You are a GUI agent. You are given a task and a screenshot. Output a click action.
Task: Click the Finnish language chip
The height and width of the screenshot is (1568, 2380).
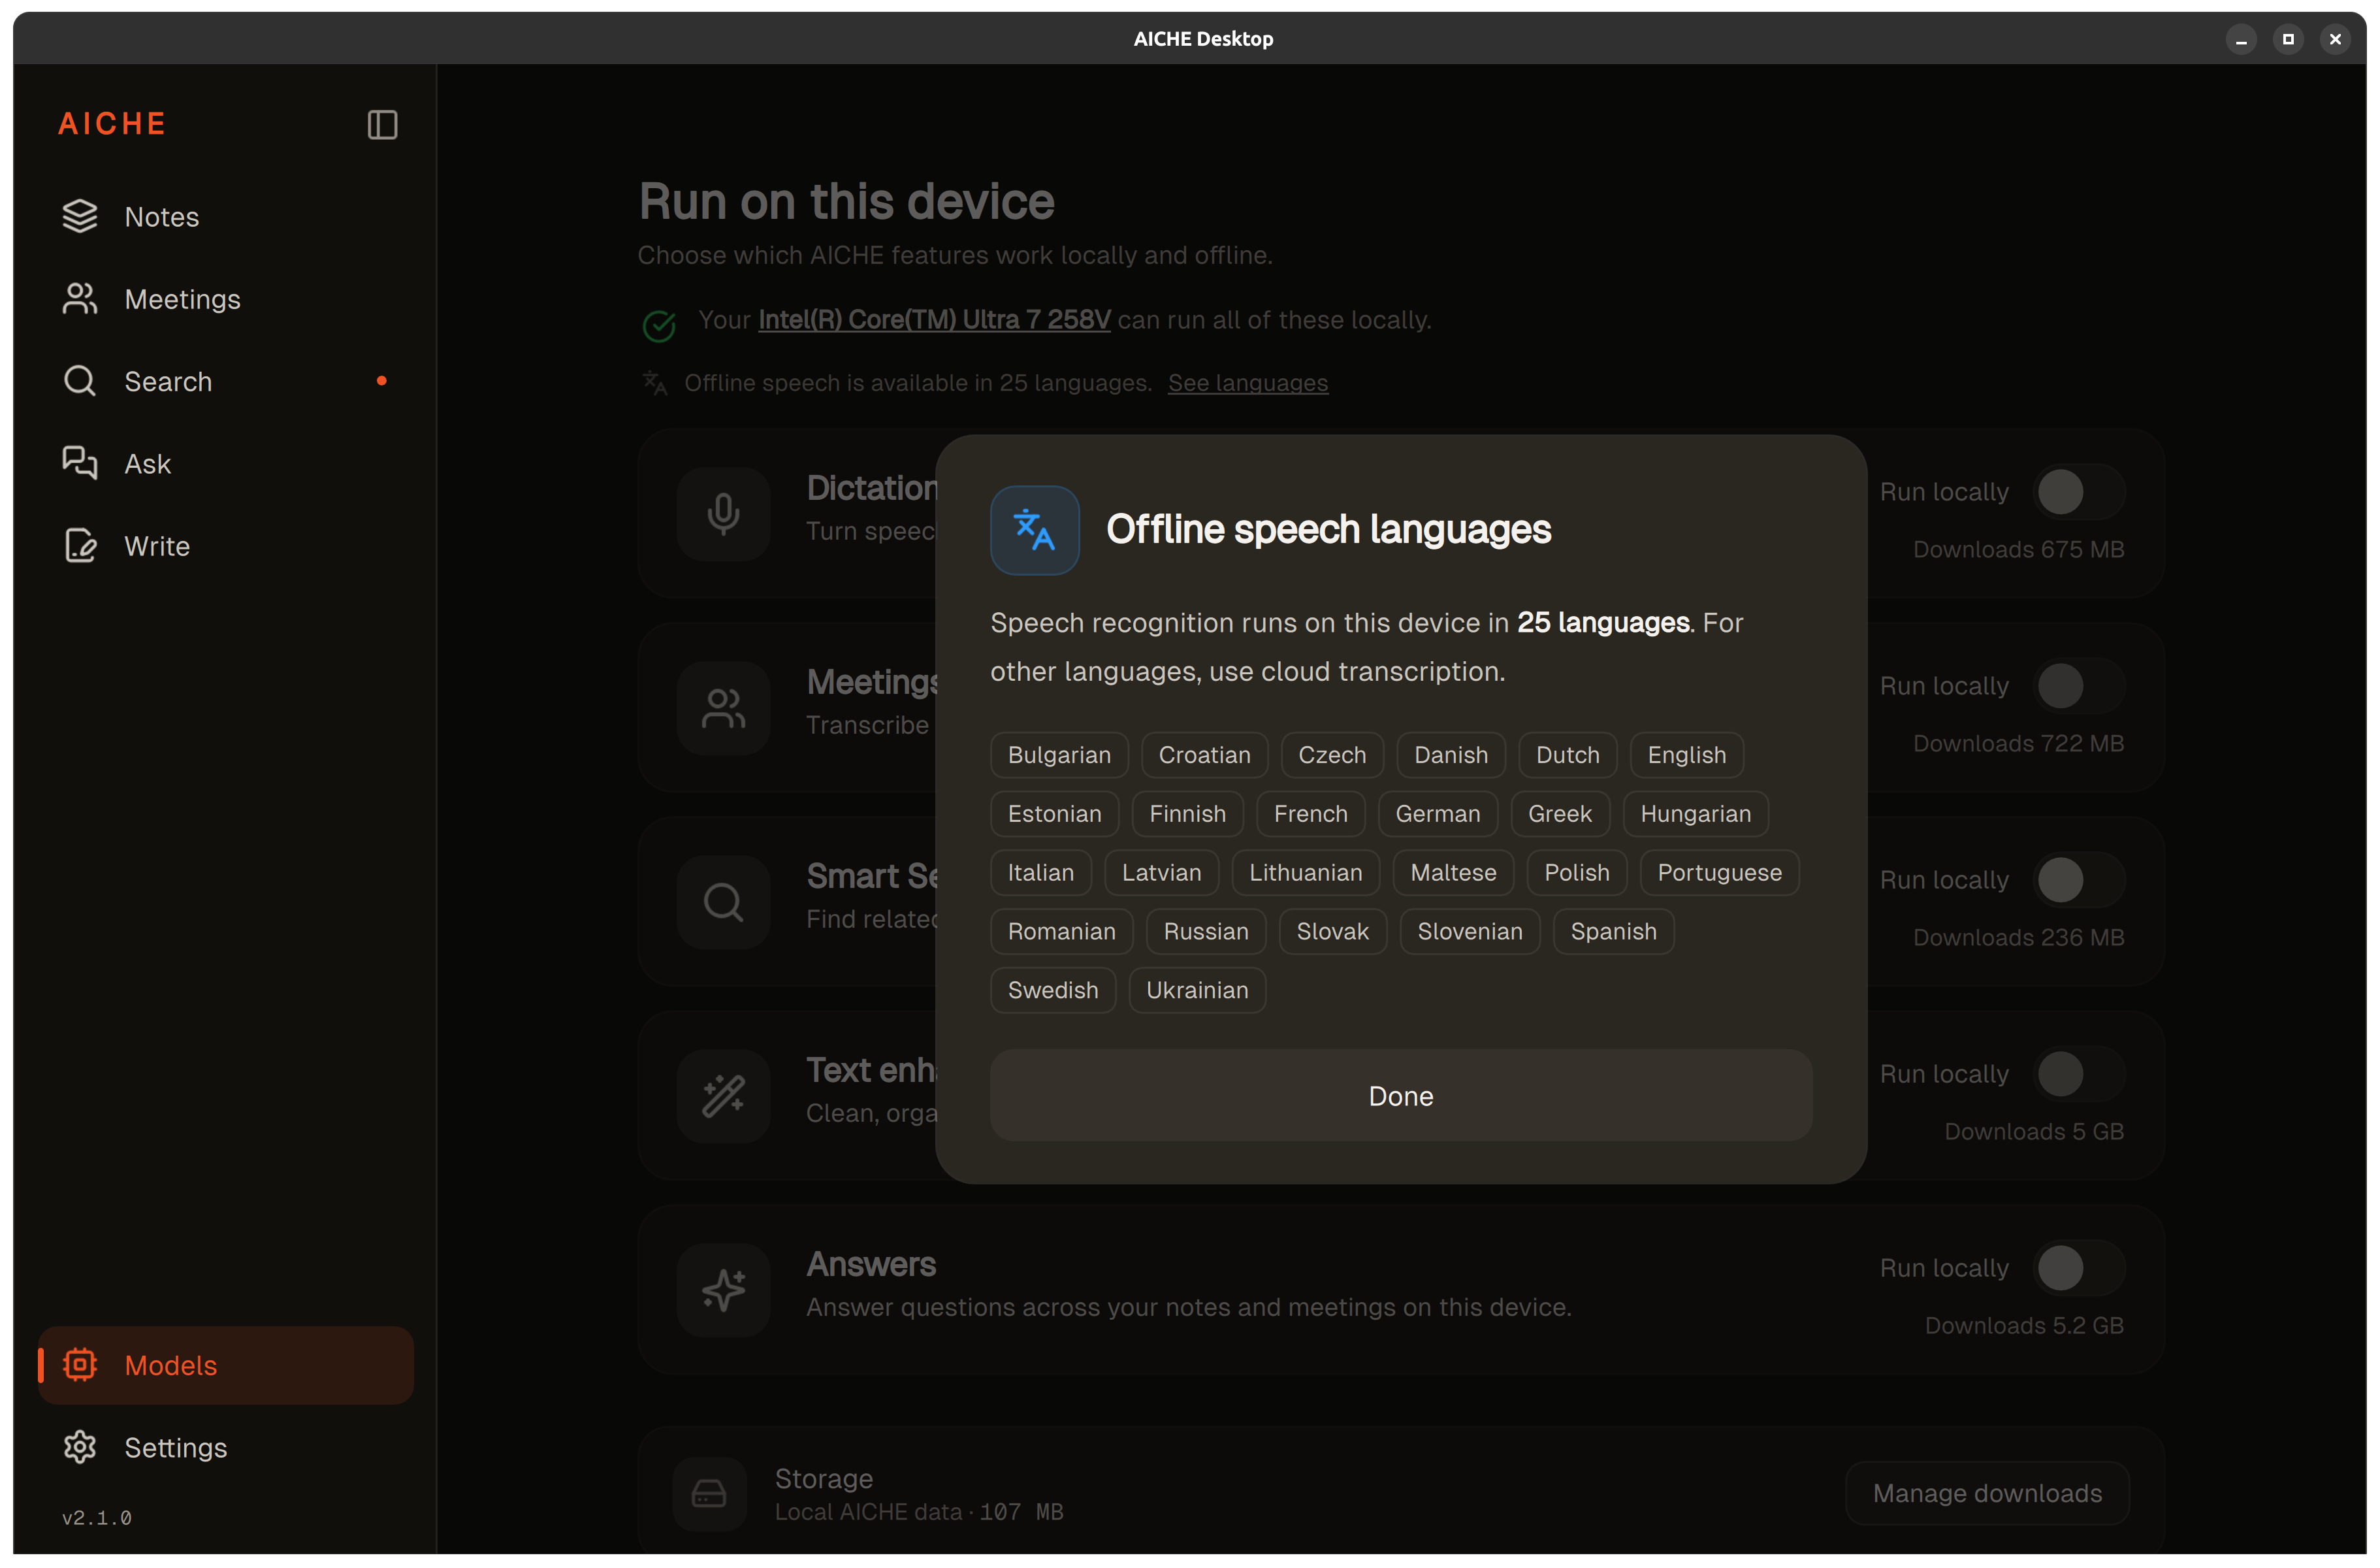point(1187,814)
